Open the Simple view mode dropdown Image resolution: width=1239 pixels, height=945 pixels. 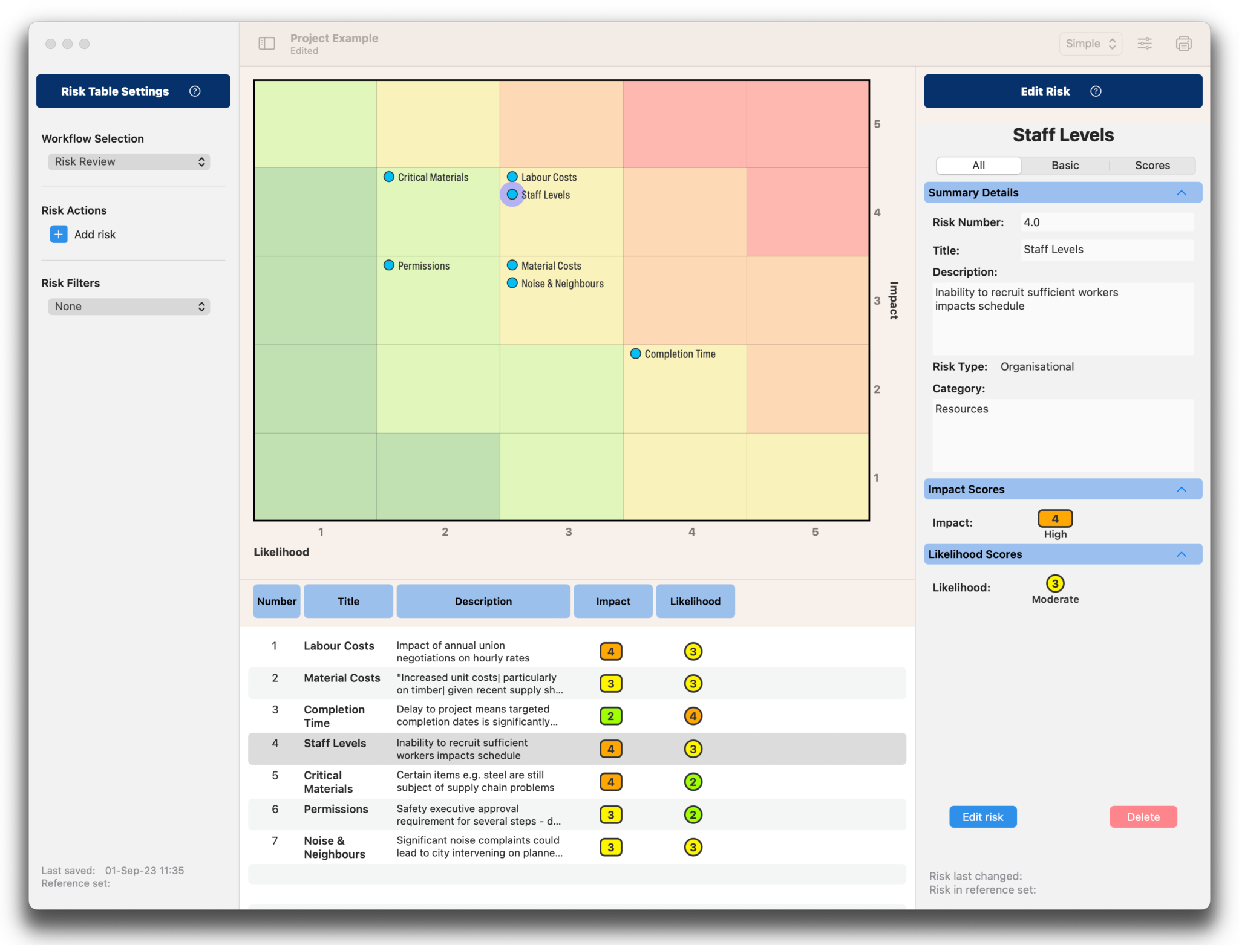pos(1090,44)
